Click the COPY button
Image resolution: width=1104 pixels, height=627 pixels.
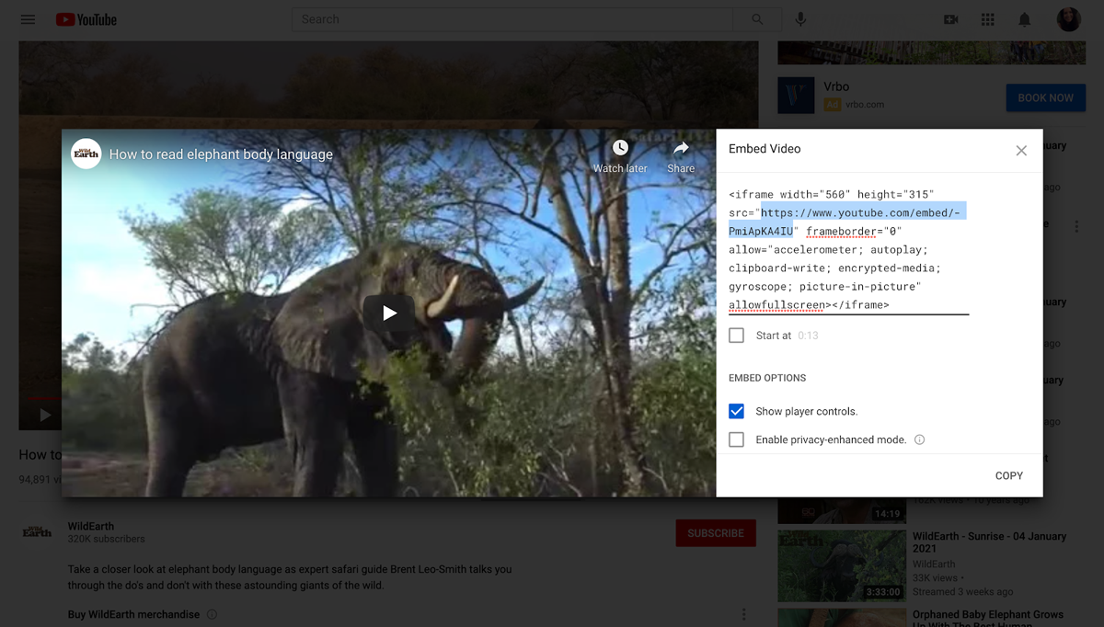pos(1008,475)
